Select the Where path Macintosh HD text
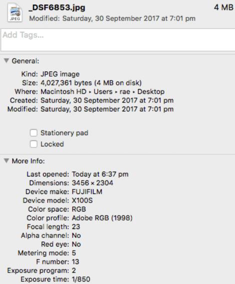 tap(63, 91)
